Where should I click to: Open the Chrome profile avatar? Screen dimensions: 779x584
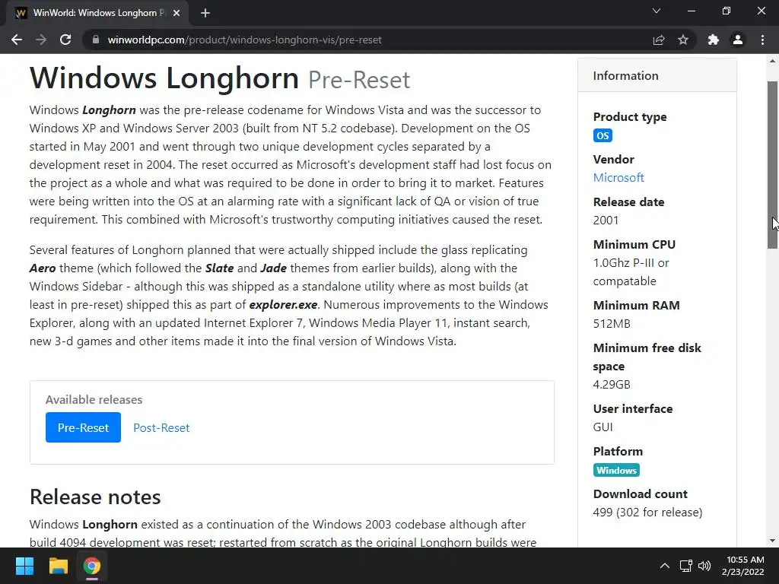tap(738, 40)
